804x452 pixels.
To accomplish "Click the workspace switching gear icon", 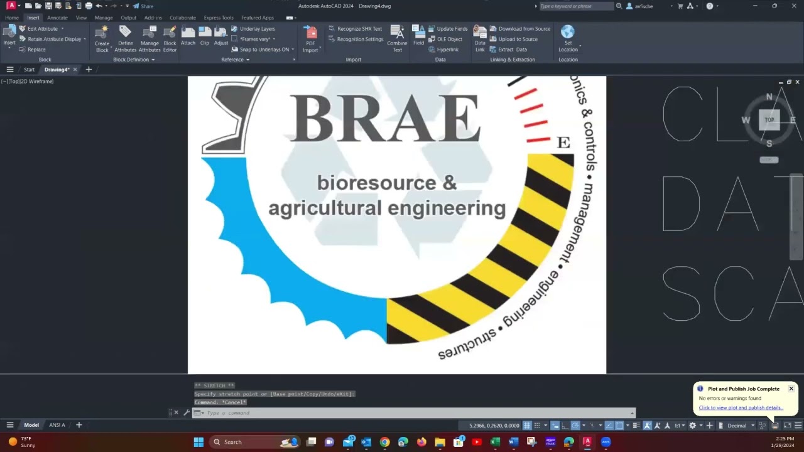I will tap(693, 426).
